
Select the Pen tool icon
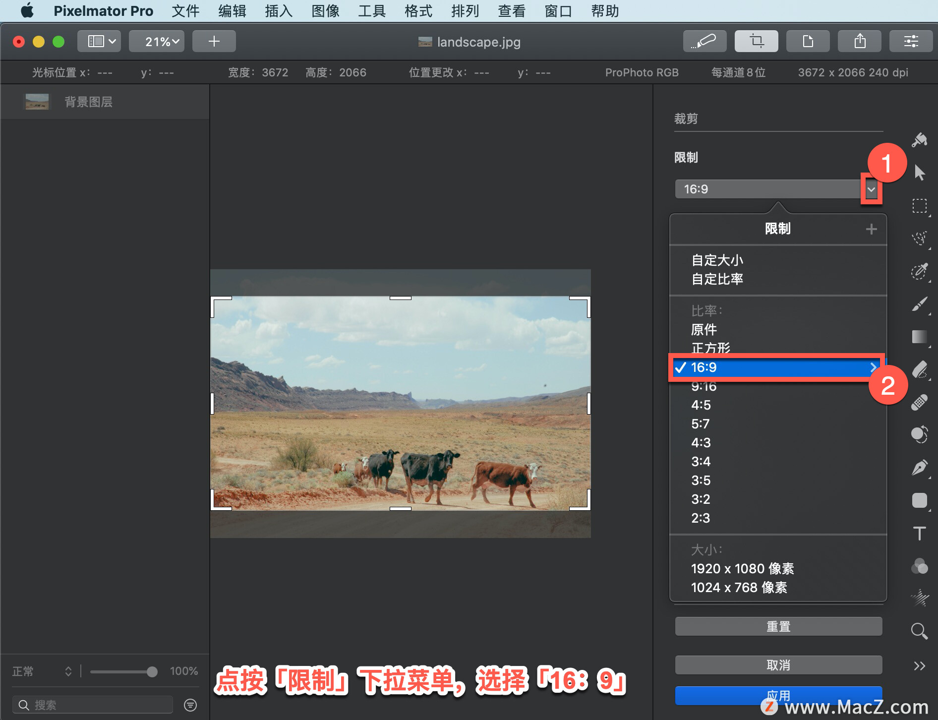click(920, 468)
